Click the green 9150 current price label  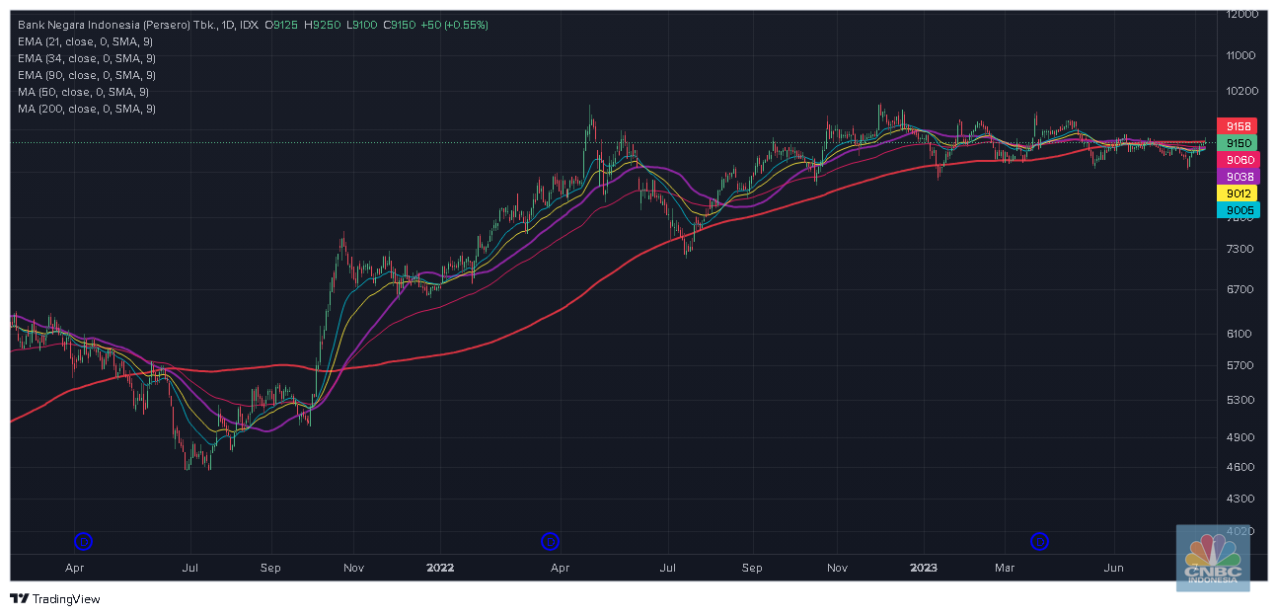[1238, 143]
